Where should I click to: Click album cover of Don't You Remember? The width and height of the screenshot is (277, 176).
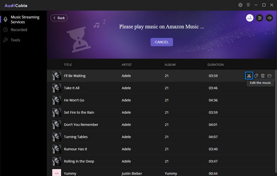[56, 125]
